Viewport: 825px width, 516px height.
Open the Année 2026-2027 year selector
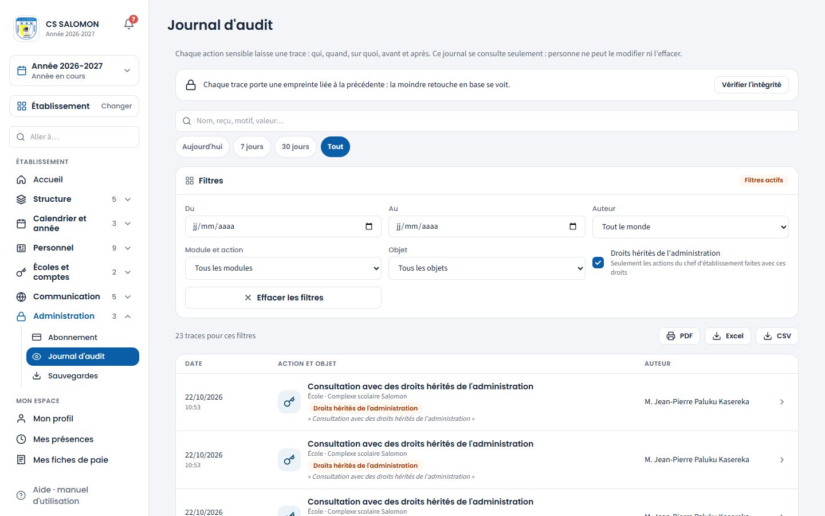coord(74,71)
